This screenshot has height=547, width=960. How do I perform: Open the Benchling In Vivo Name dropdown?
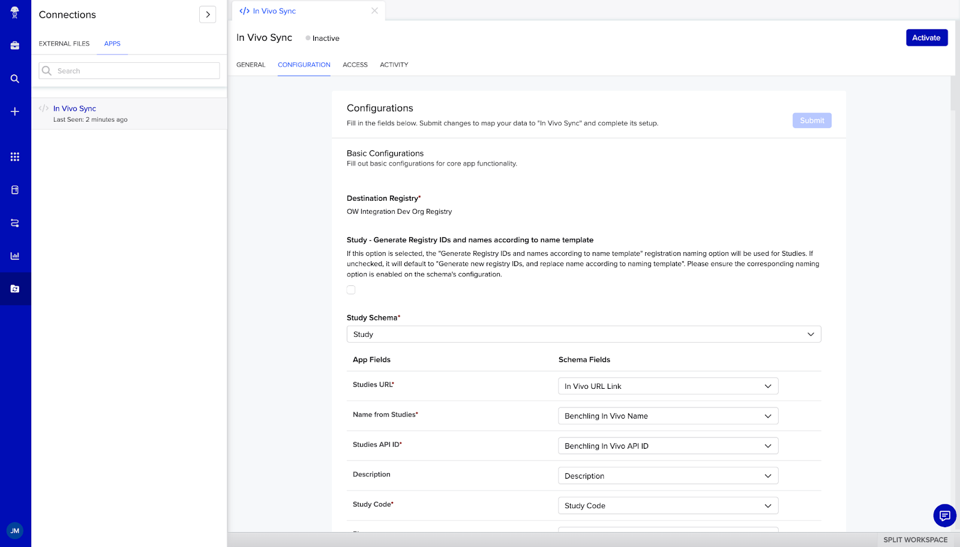(x=668, y=416)
